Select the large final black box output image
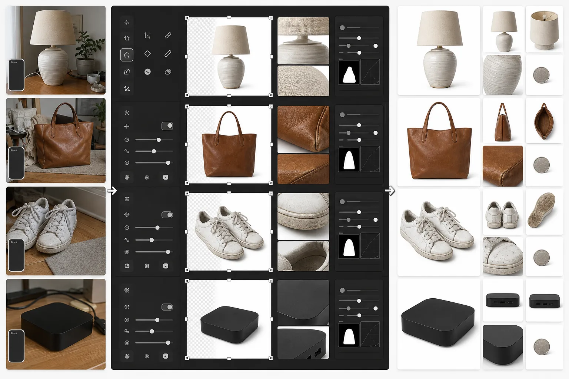 [x=439, y=324]
